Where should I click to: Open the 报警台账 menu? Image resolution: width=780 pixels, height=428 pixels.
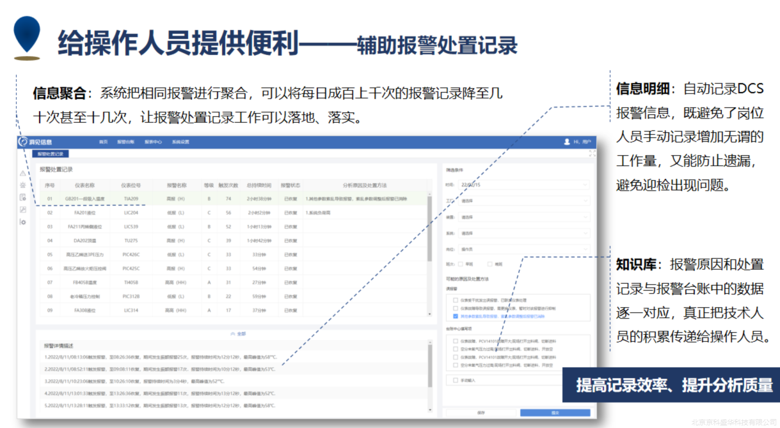pos(125,142)
